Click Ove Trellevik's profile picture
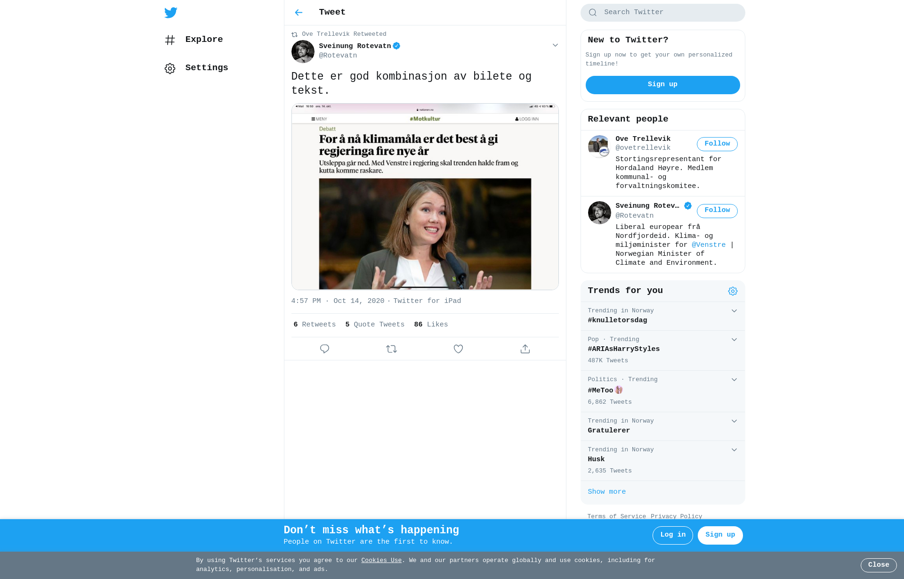904x579 pixels. click(599, 147)
